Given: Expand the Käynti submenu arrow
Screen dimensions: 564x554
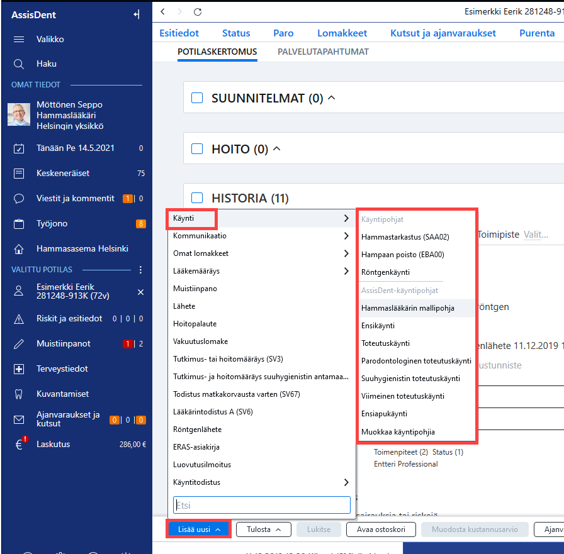Looking at the screenshot, I should coord(346,218).
